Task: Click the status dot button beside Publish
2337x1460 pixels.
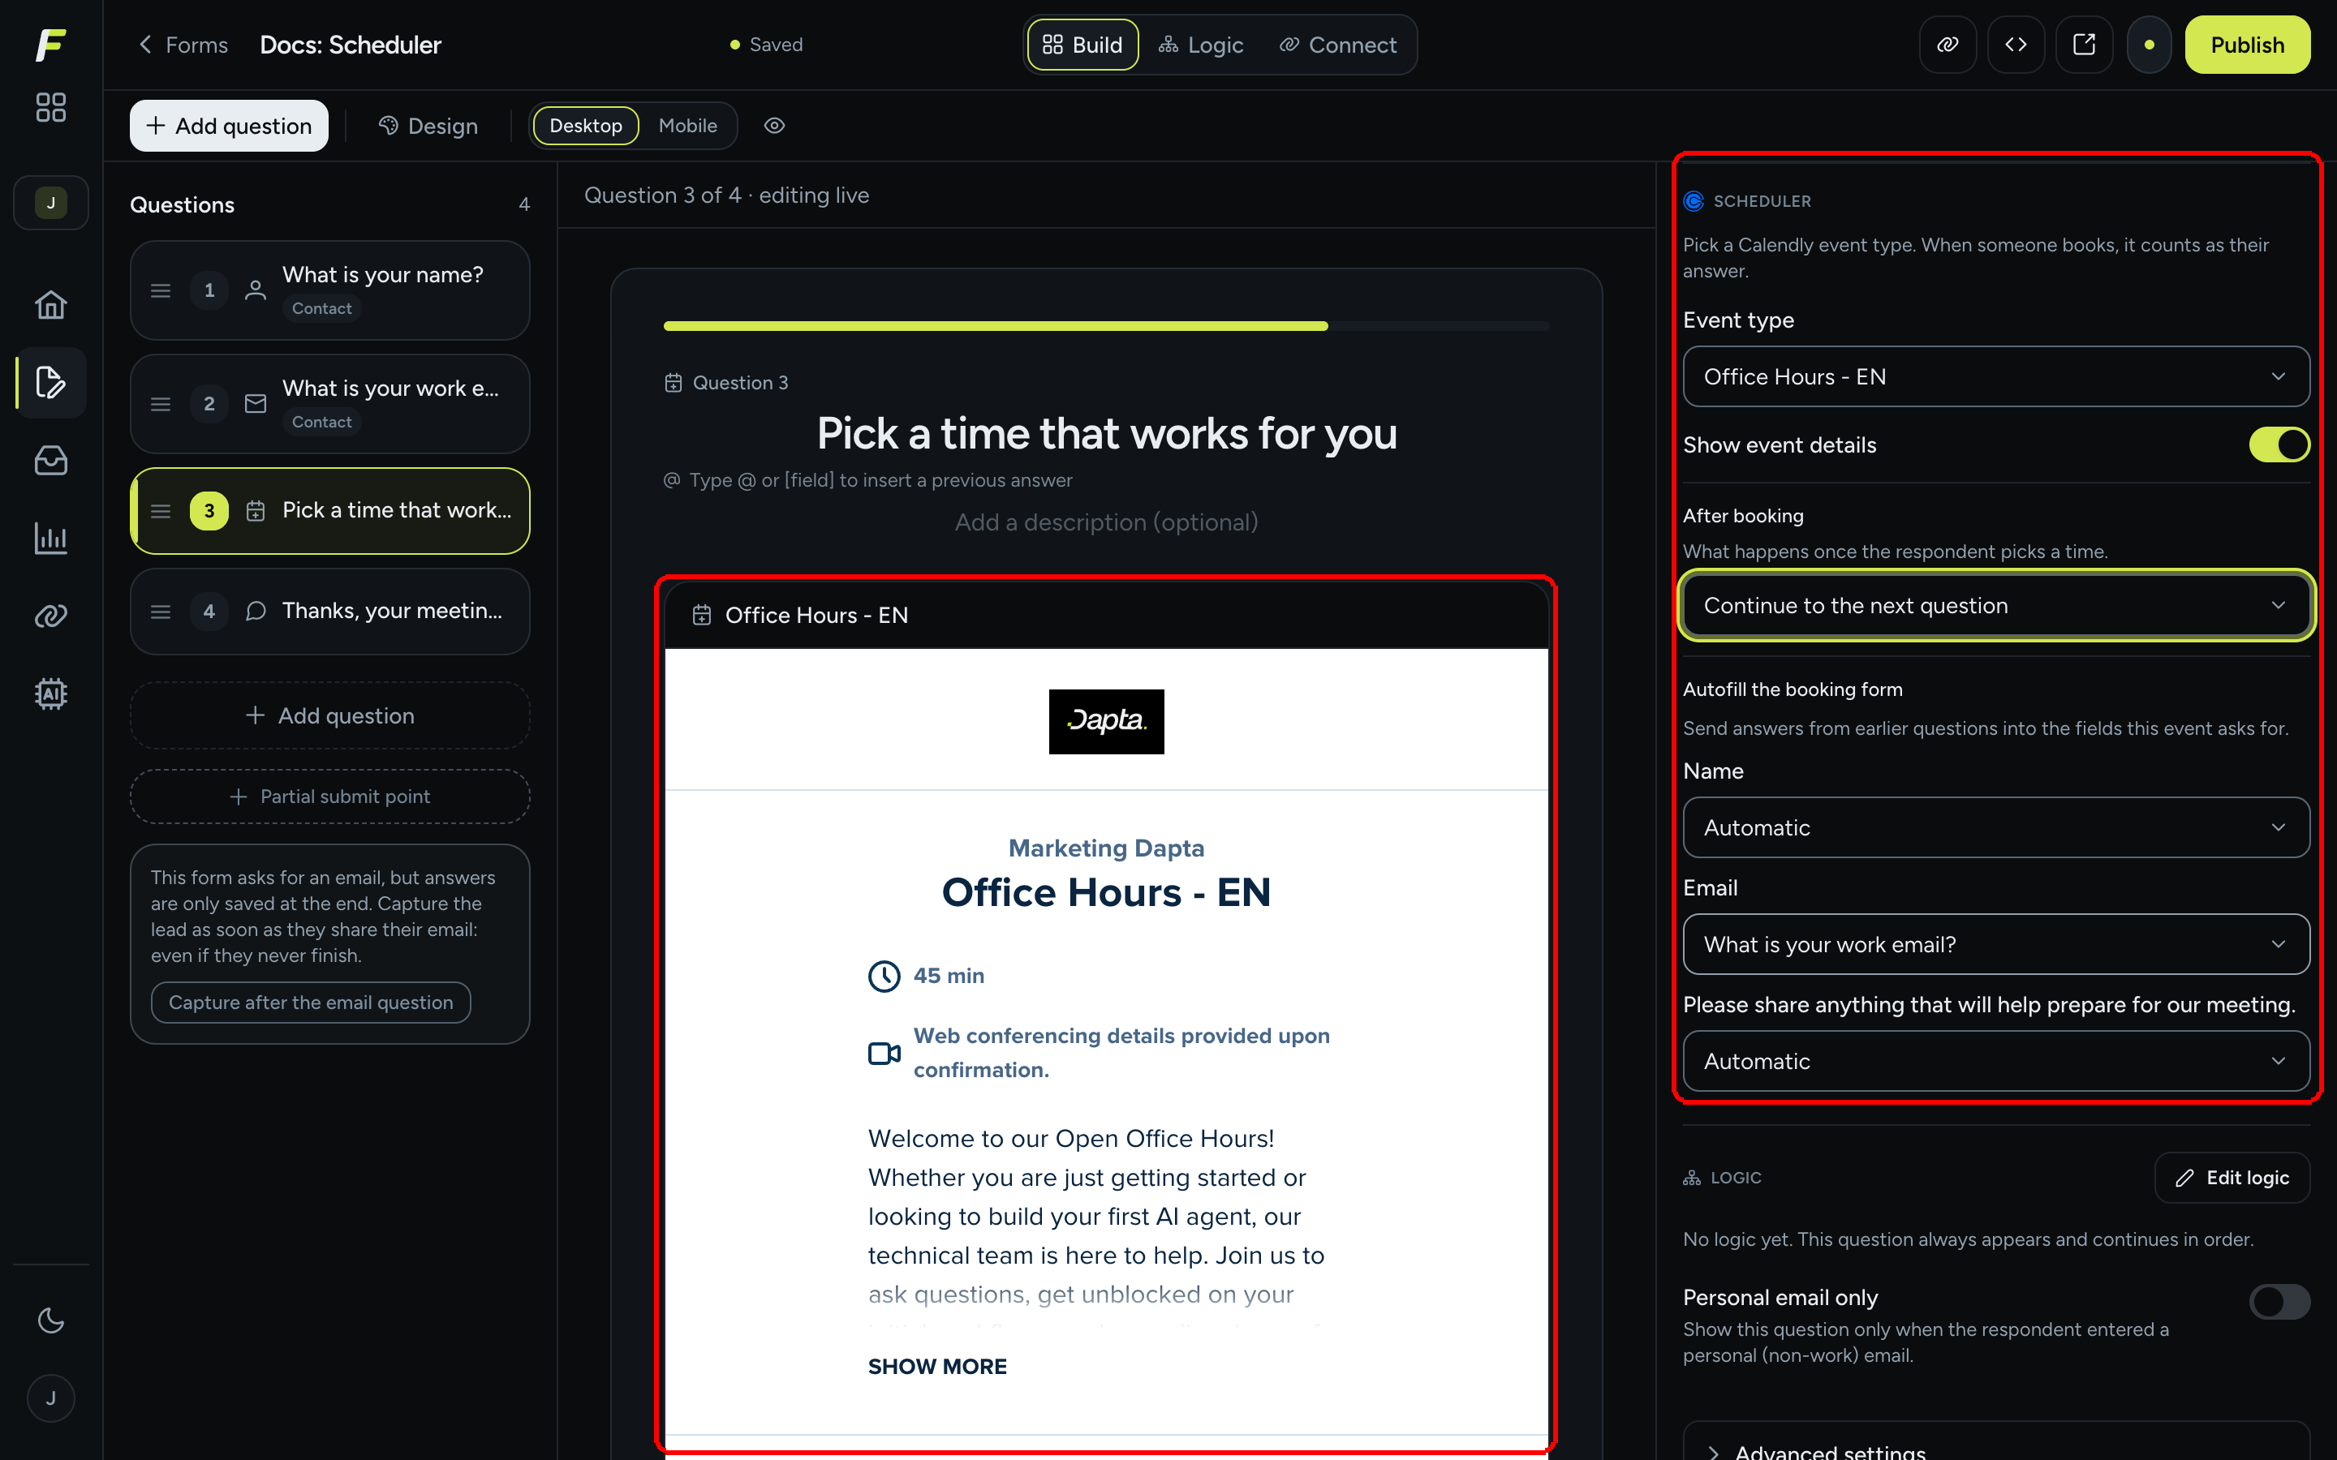Action: (x=2149, y=45)
